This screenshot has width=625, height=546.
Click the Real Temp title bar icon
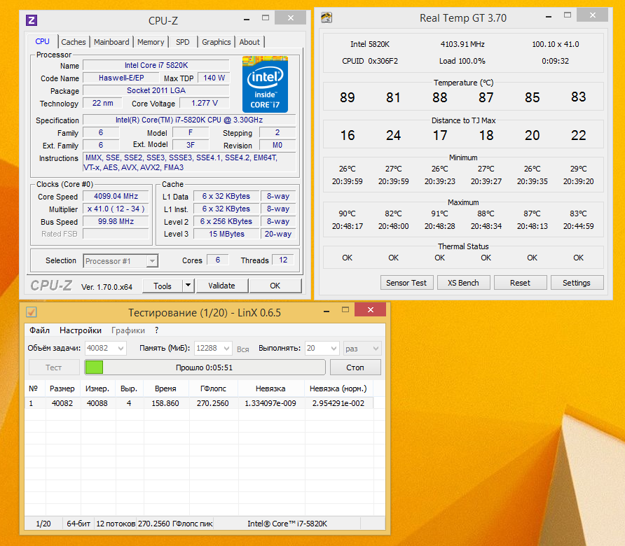coord(327,17)
